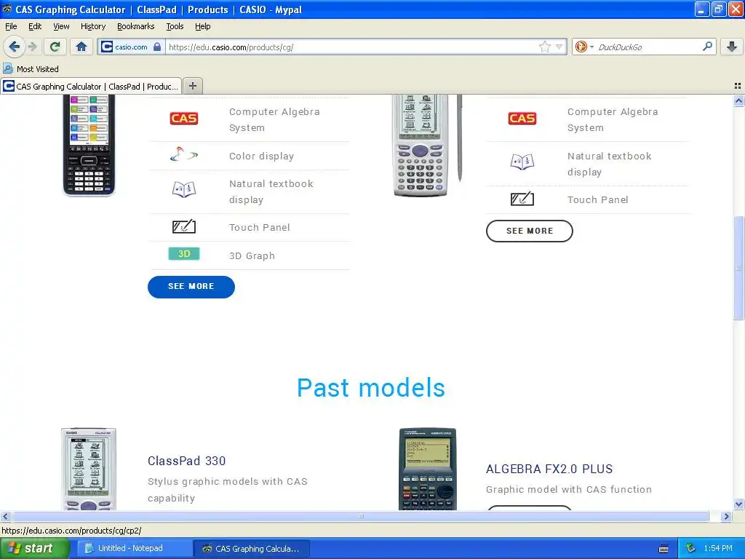Click the left Touch Panel icon

(x=184, y=226)
